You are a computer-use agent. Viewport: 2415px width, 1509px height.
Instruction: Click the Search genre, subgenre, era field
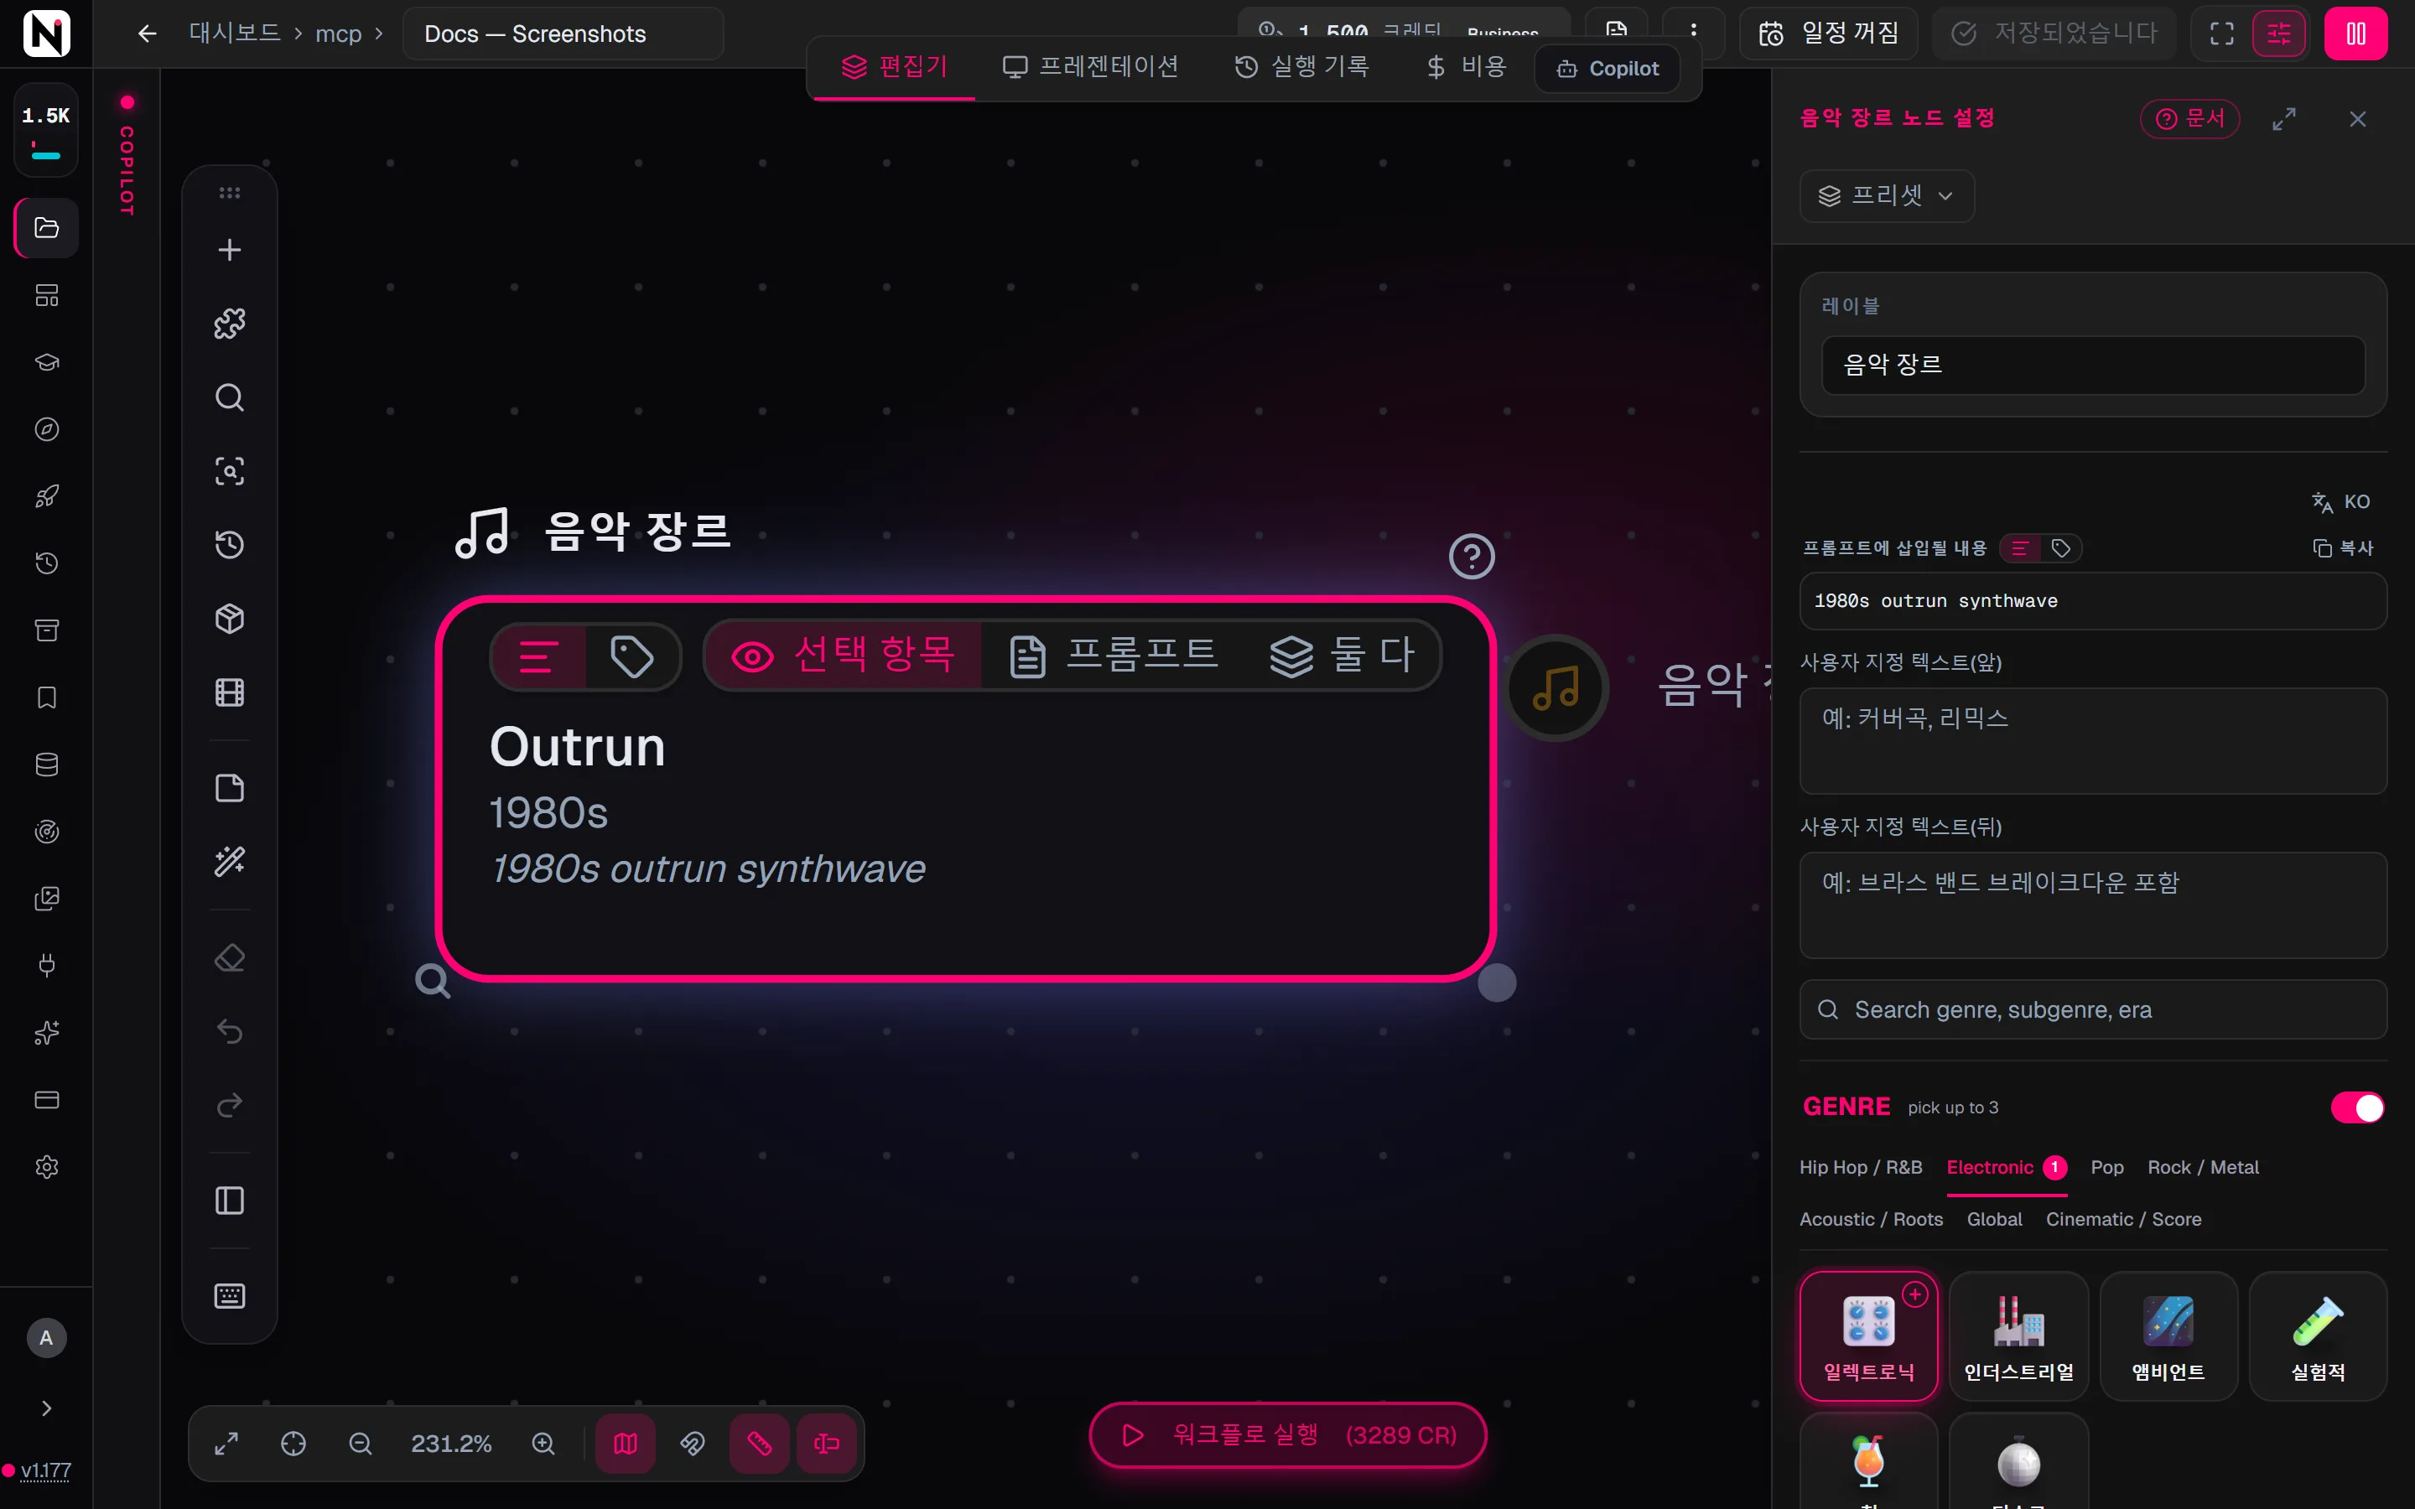click(x=2093, y=1010)
